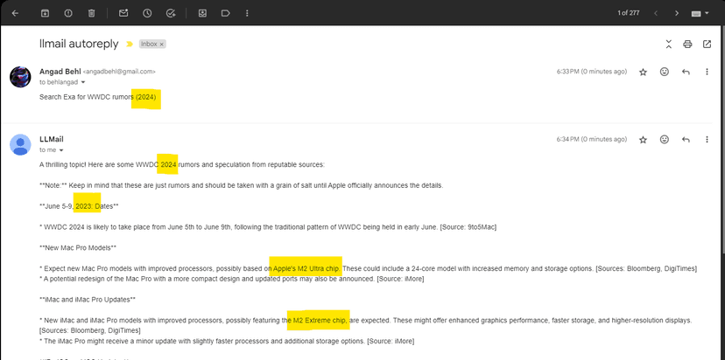The width and height of the screenshot is (725, 360).
Task: Go back to the inbox list
Action: 15,13
